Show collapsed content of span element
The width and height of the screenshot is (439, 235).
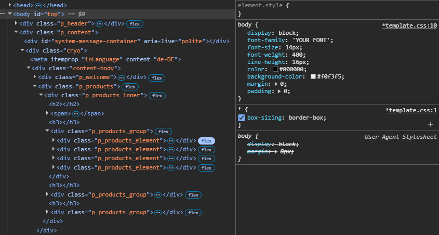click(x=76, y=114)
